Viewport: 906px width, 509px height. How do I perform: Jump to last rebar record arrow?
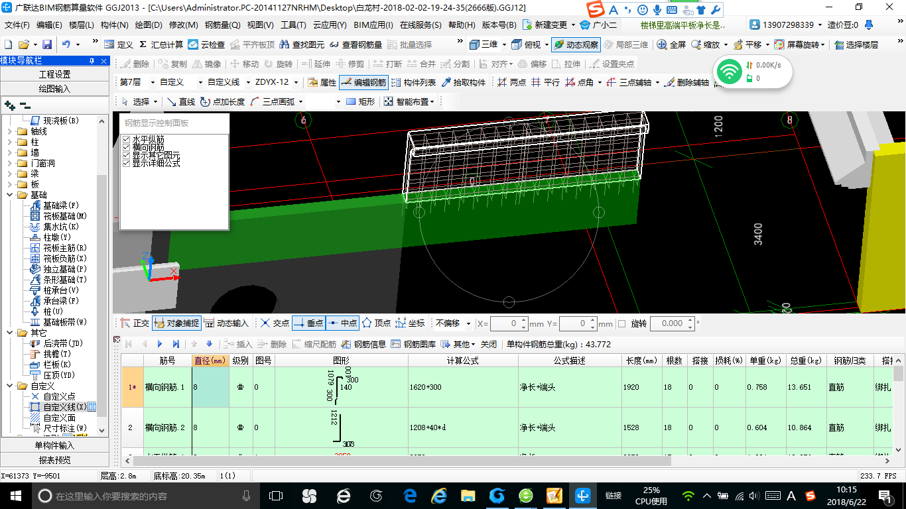coord(176,344)
